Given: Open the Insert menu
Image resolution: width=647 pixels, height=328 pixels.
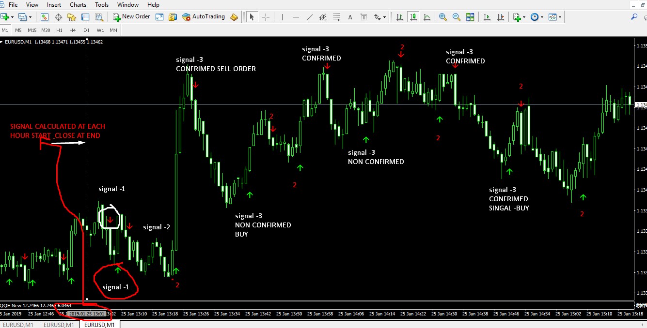Looking at the screenshot, I should pos(54,4).
